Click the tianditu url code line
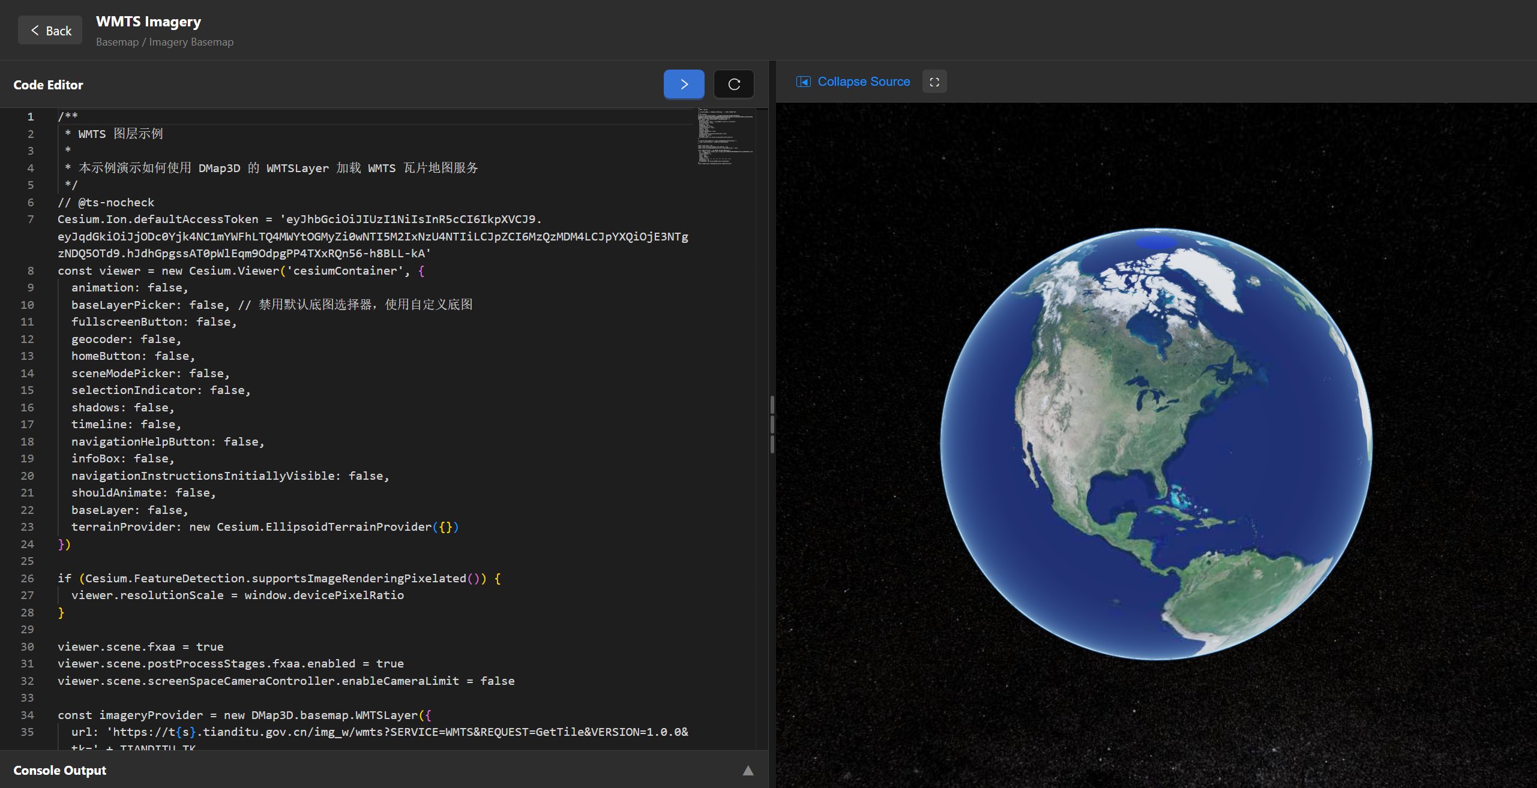Screen dimensions: 1537x788 pos(380,732)
